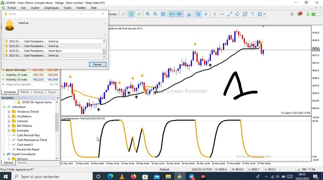Tile chart windows with grid icon
This screenshot has width=323, height=180.
(163, 14)
